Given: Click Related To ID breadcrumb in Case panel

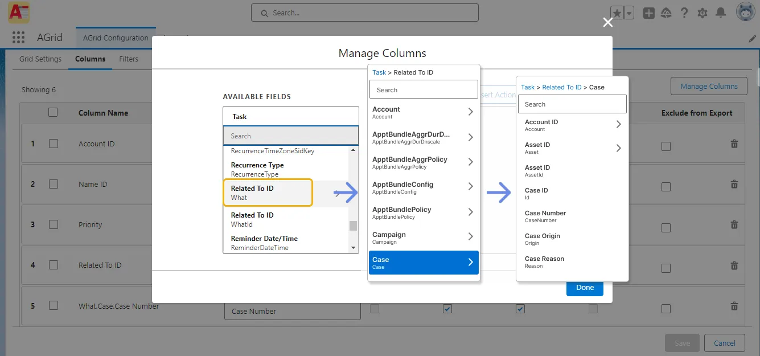Looking at the screenshot, I should click(562, 87).
